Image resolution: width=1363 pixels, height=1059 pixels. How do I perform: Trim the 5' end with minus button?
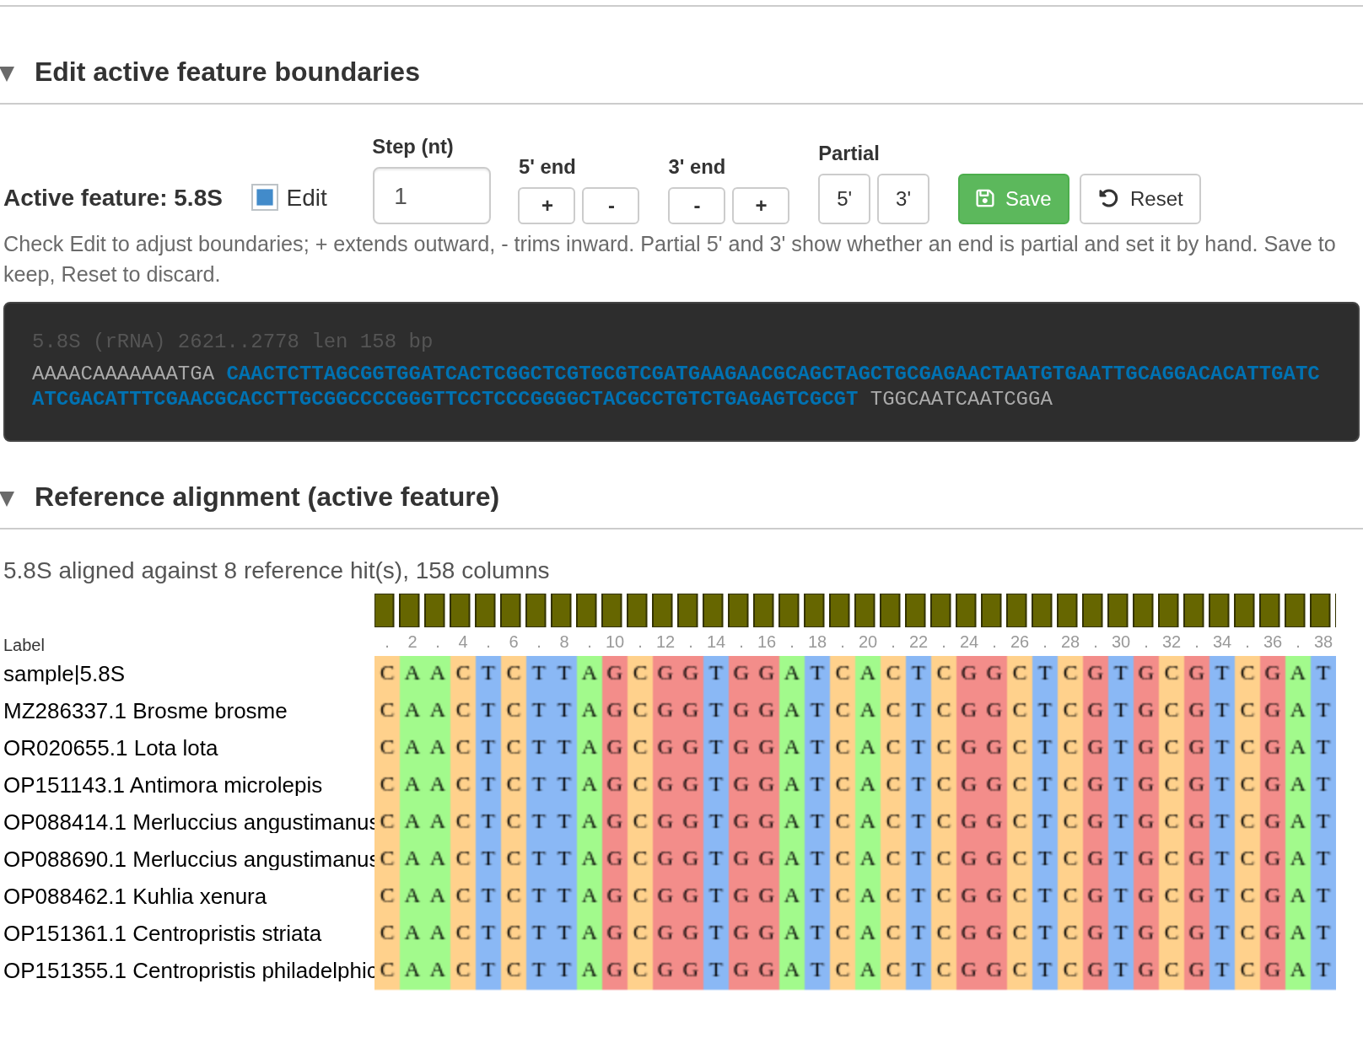pyautogui.click(x=611, y=206)
